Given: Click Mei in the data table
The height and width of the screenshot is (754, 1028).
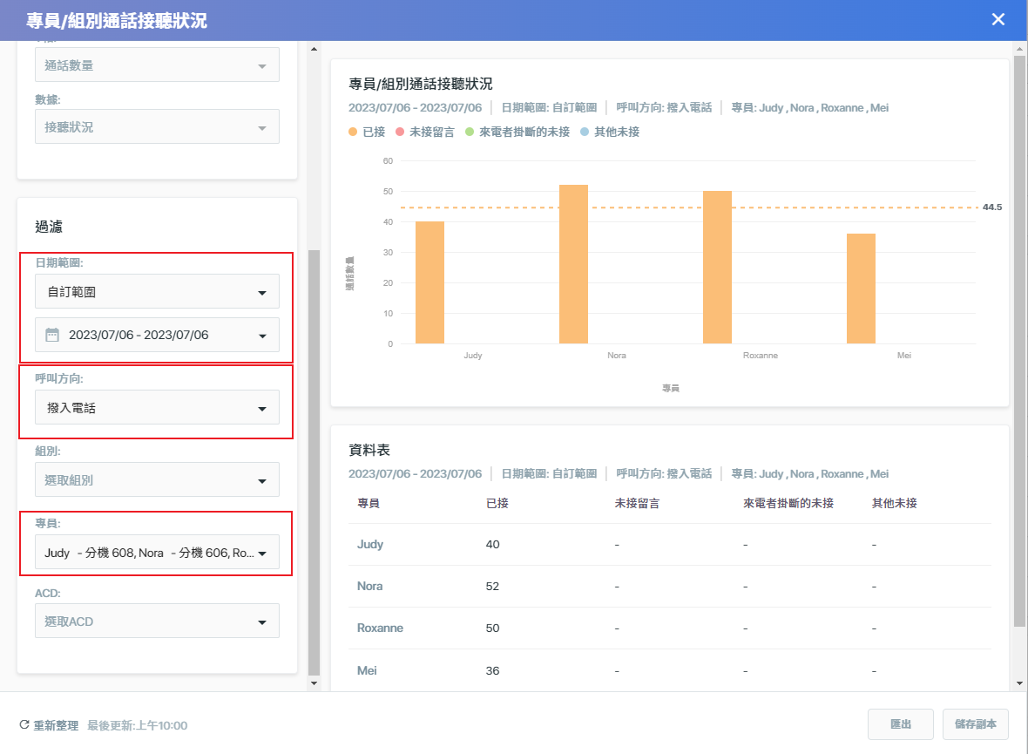Looking at the screenshot, I should click(x=367, y=670).
